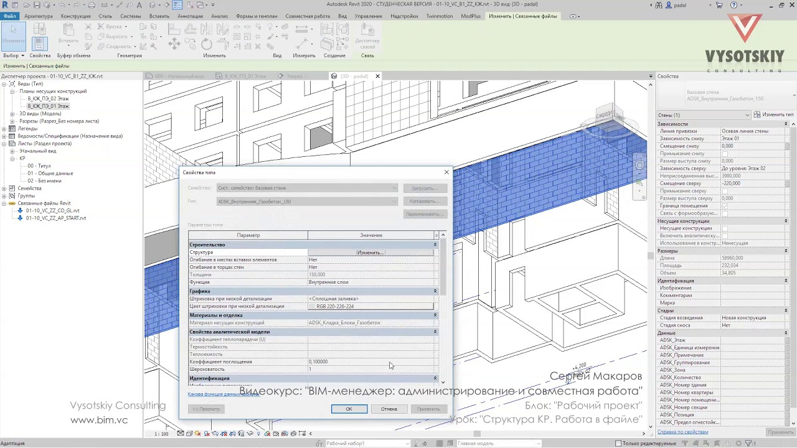Screen dimensions: 797x448
Task: Click the Применить button in type properties dialog
Action: [x=428, y=409]
